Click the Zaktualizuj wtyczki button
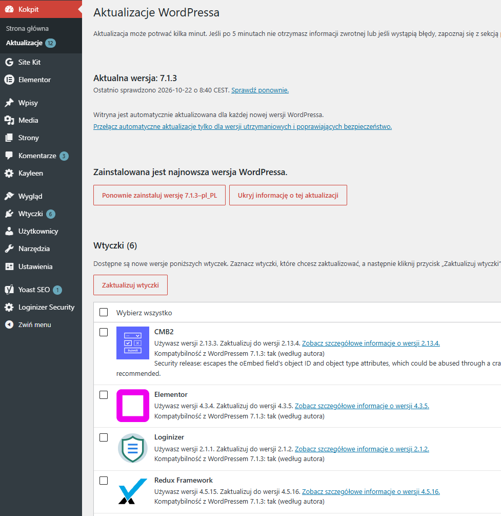The image size is (501, 516). pyautogui.click(x=131, y=285)
